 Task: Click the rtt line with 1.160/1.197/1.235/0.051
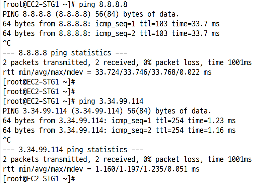pos(101,169)
